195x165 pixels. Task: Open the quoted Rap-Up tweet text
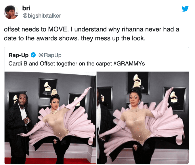pos(77,63)
